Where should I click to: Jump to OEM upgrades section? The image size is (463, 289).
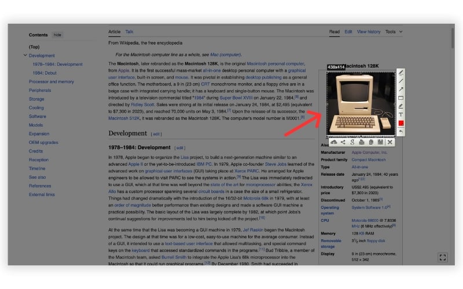(43, 142)
